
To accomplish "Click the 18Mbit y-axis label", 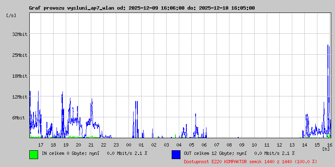I will point(20,76).
